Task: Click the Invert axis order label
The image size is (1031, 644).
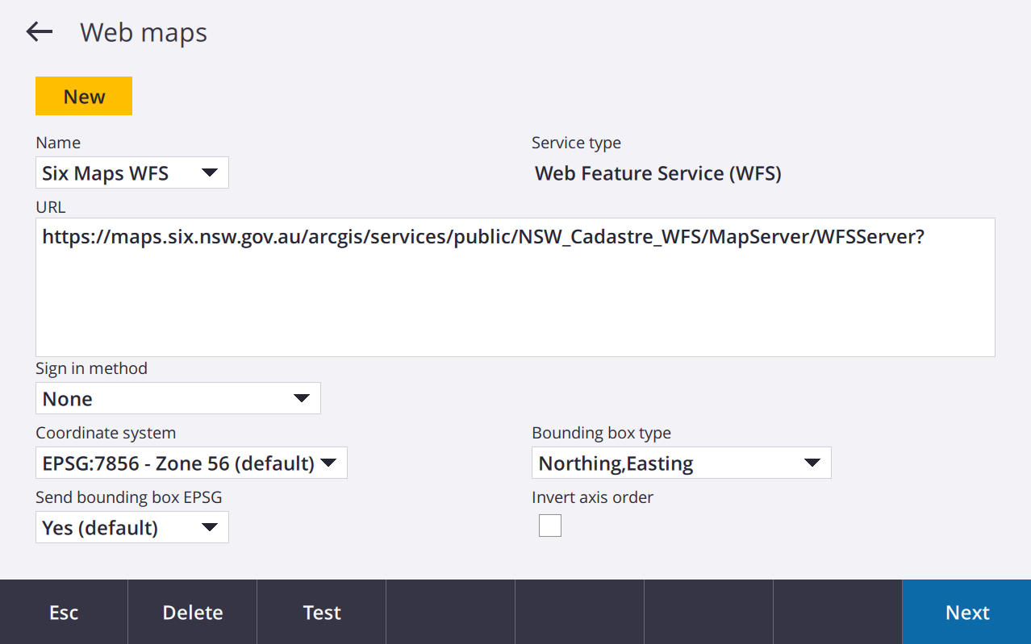Action: click(592, 497)
